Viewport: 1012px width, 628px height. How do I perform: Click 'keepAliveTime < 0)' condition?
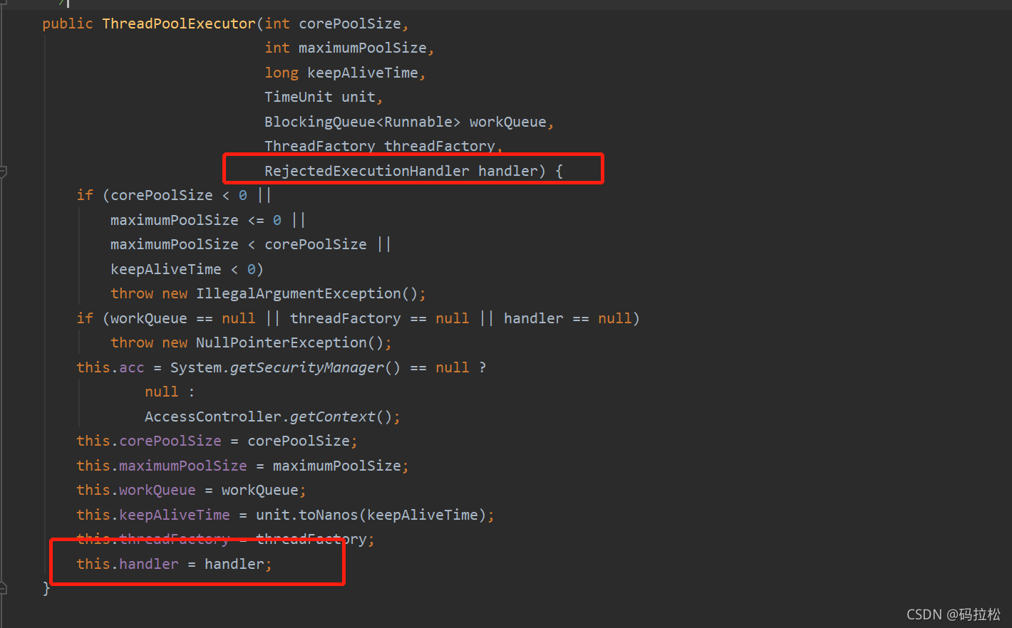(x=187, y=269)
